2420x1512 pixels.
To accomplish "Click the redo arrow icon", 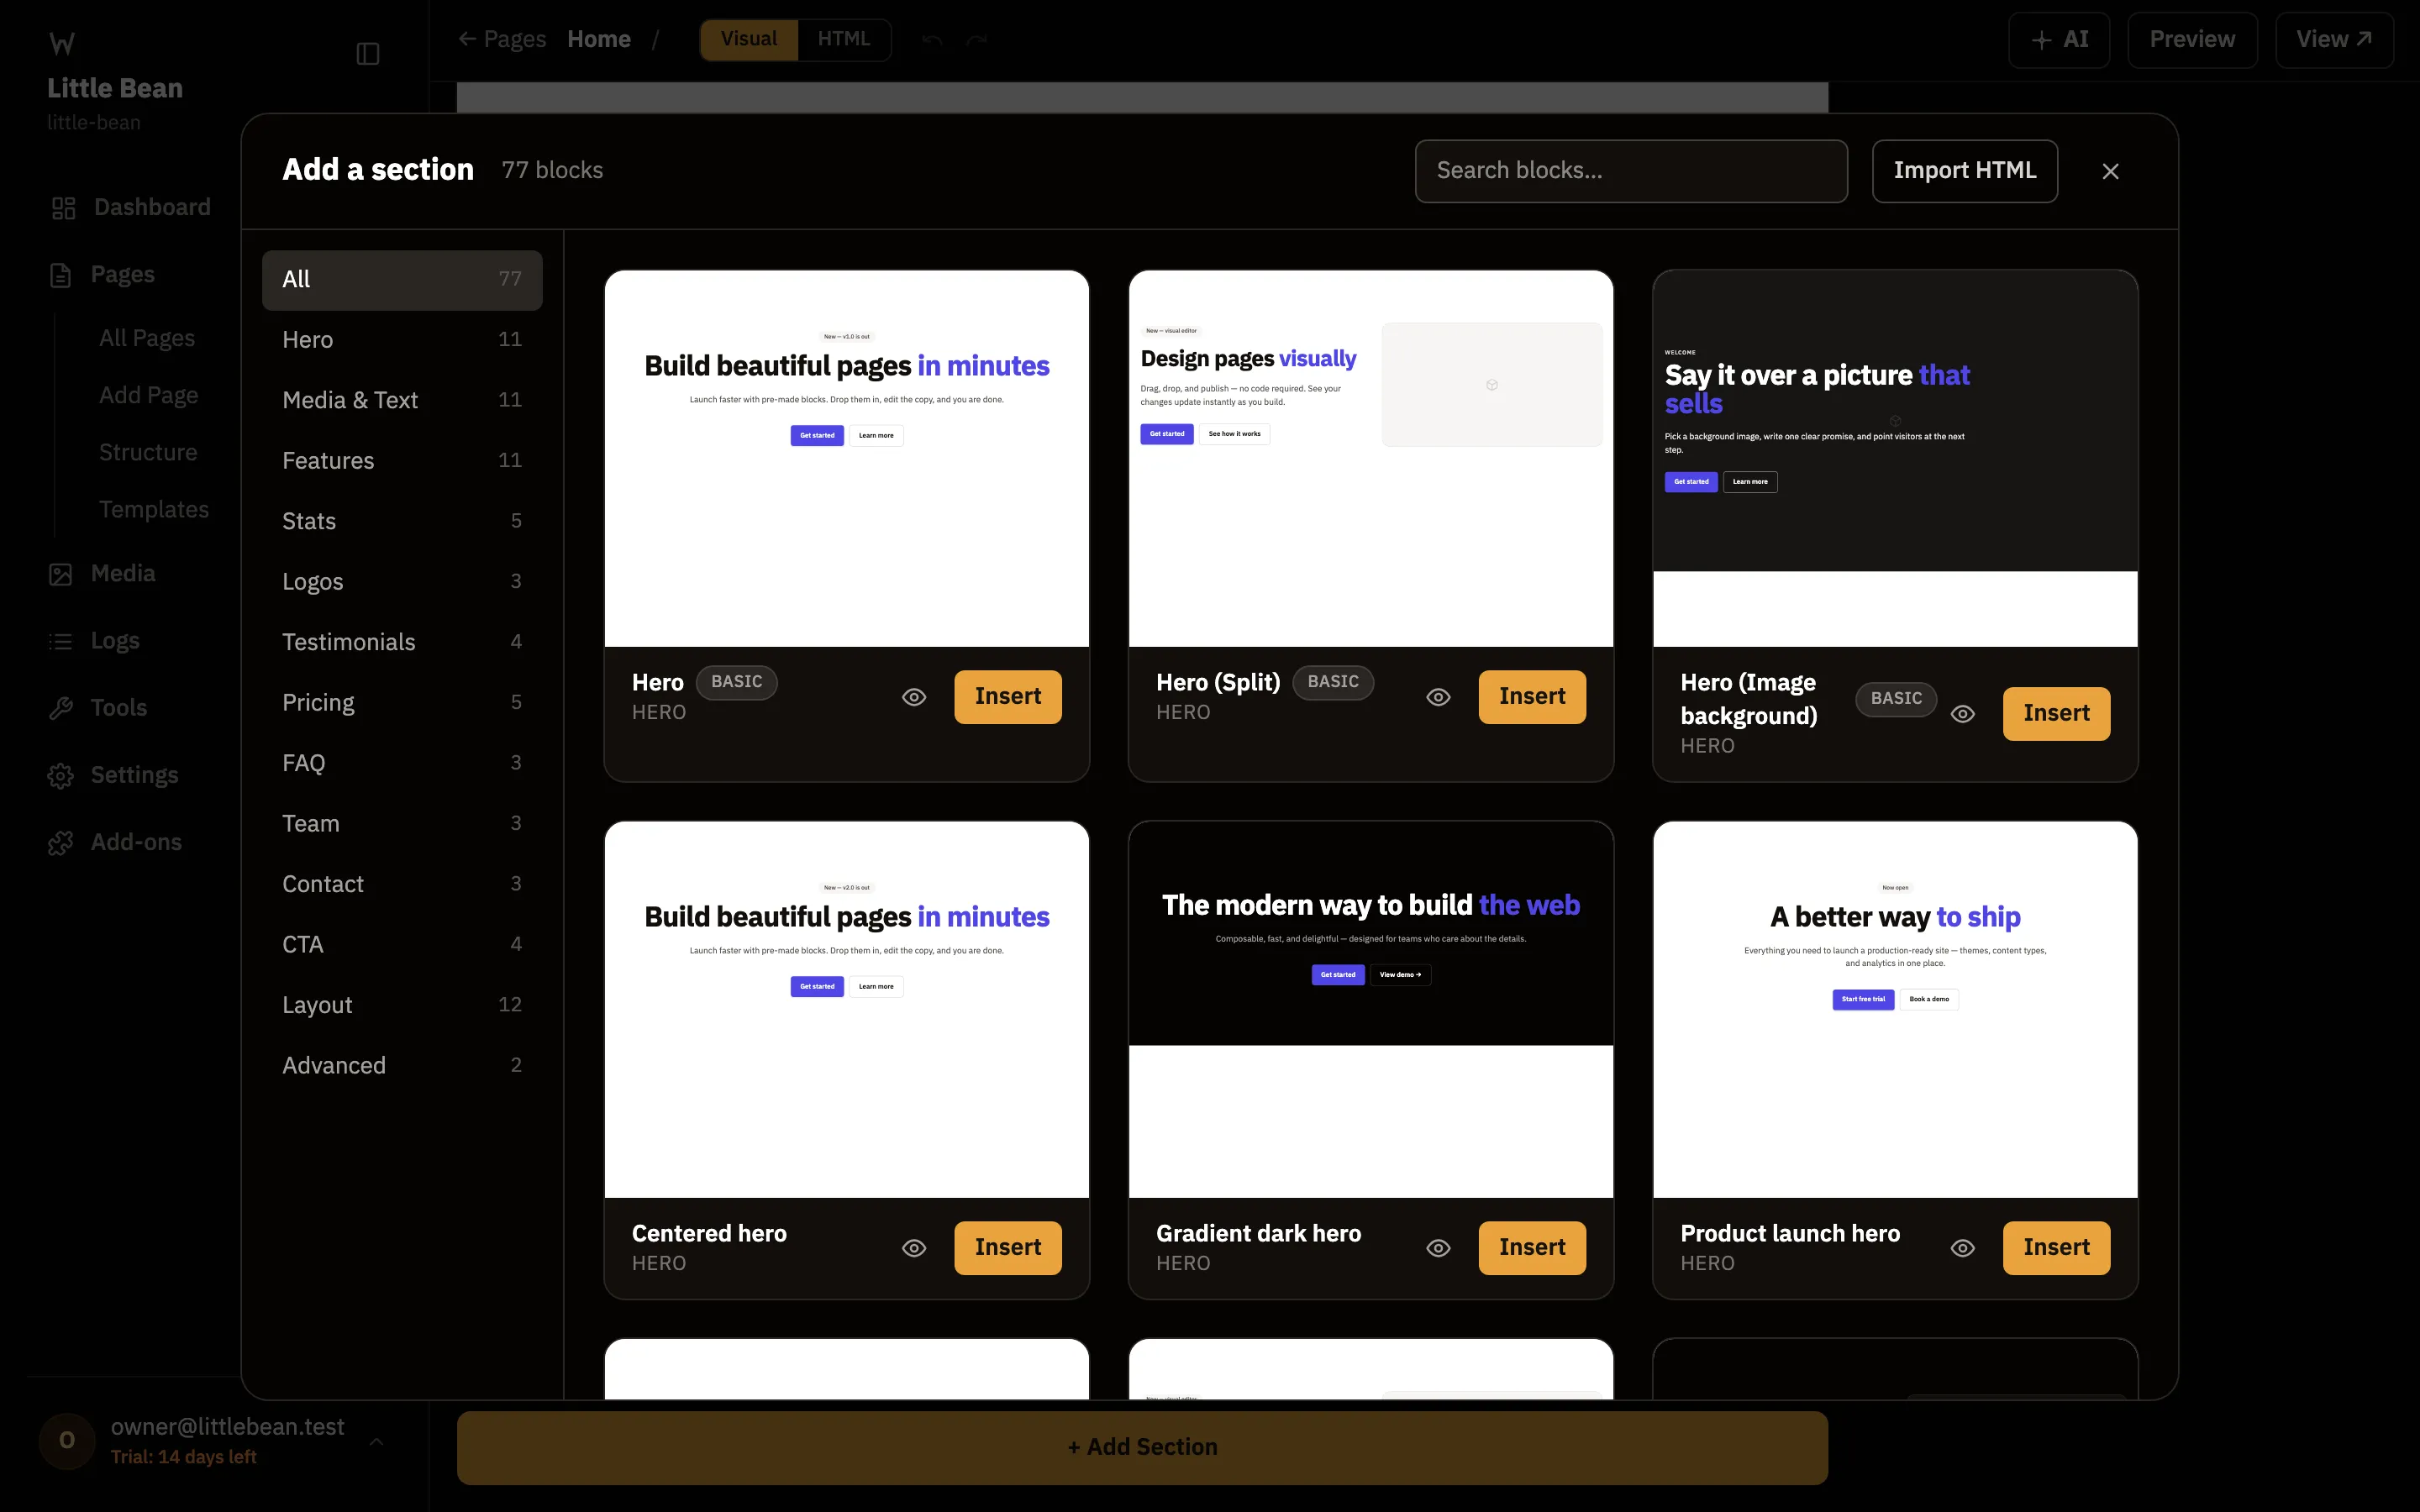I will coord(977,40).
